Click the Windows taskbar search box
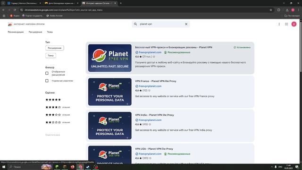The height and width of the screenshot is (170, 302). pos(30,167)
